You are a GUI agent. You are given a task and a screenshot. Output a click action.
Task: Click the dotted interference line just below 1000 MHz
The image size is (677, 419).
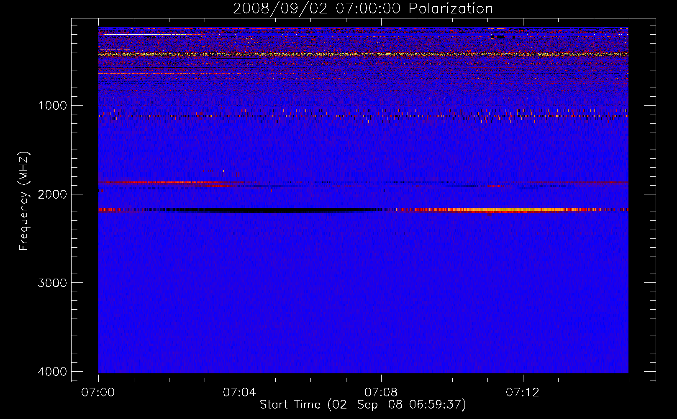(x=363, y=116)
